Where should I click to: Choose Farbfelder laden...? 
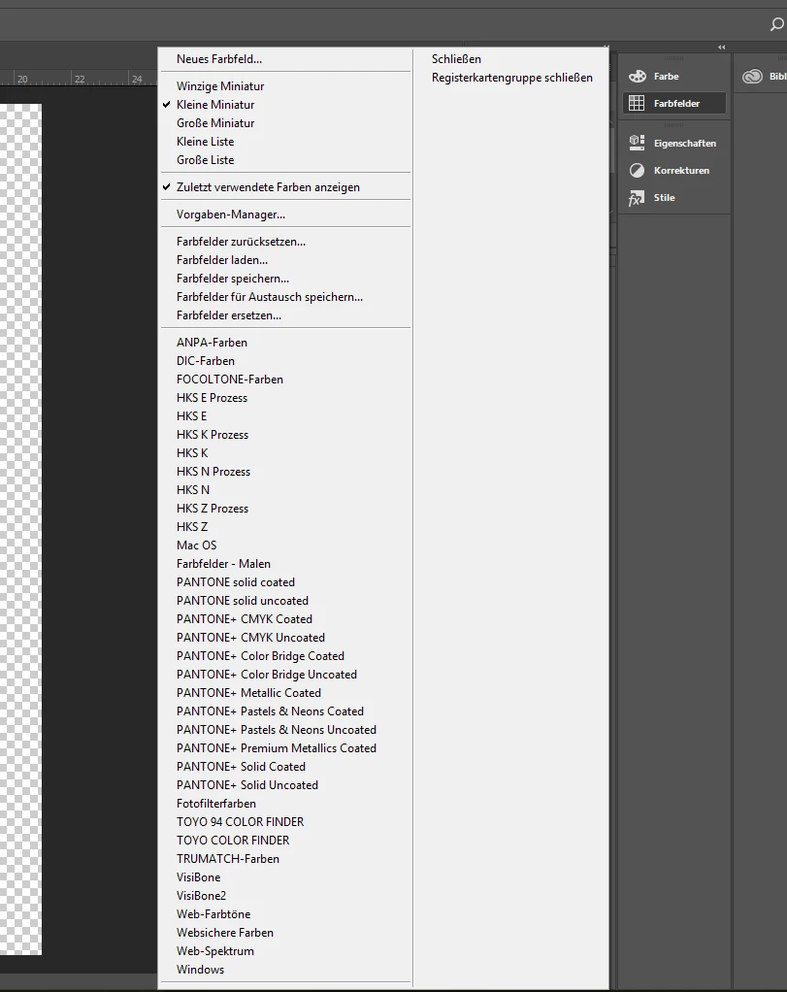(222, 260)
